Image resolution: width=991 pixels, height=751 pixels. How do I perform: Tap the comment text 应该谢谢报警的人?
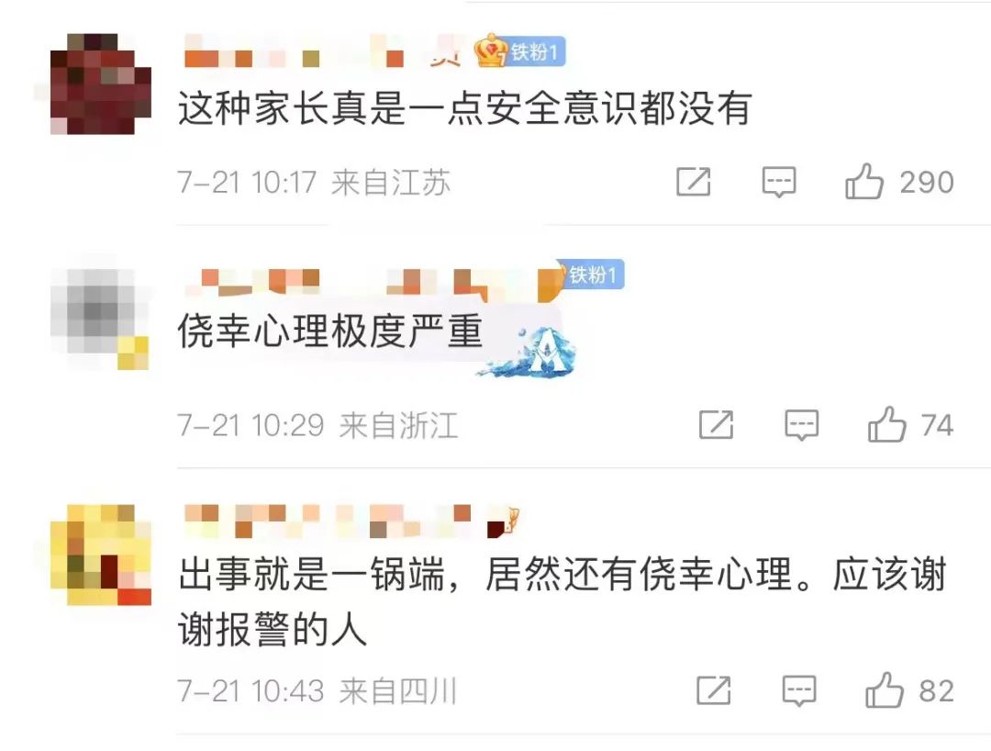pyautogui.click(x=562, y=602)
